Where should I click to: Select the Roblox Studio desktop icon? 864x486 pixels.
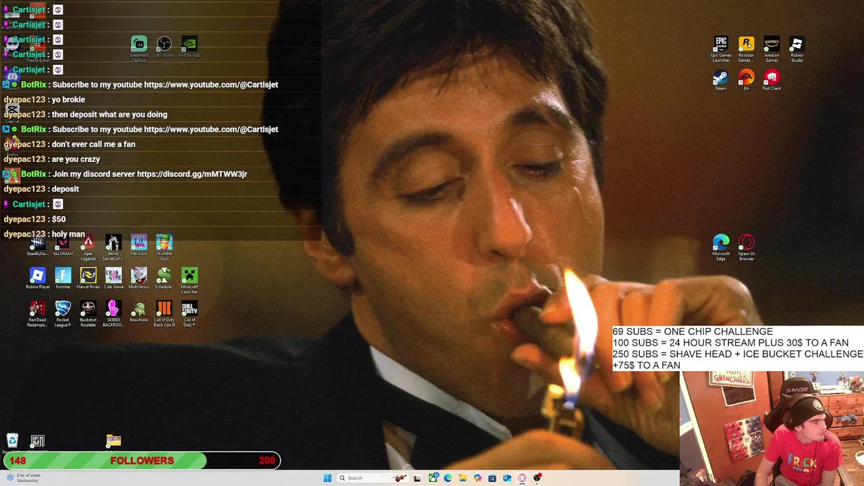[x=796, y=49]
